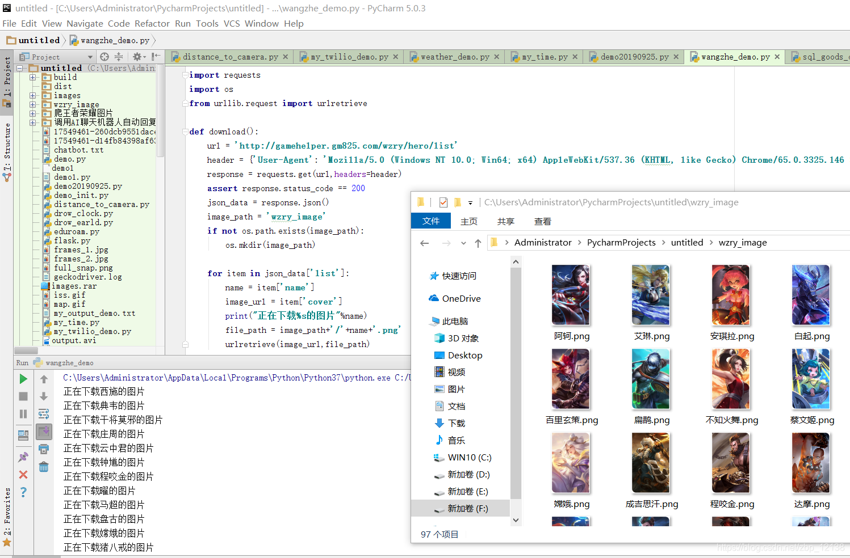Click Explorer sidebar scroll up arrow
The image size is (850, 558).
(x=516, y=262)
